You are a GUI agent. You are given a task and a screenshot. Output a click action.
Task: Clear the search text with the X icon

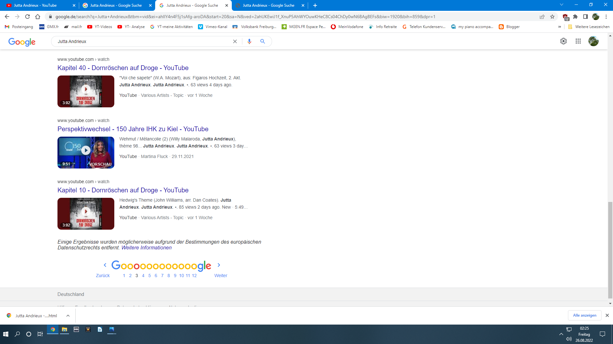coord(235,41)
